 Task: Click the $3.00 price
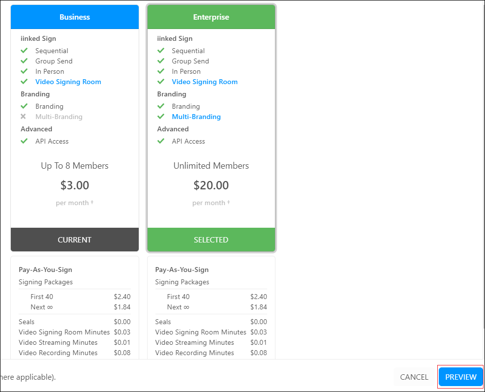pos(75,185)
